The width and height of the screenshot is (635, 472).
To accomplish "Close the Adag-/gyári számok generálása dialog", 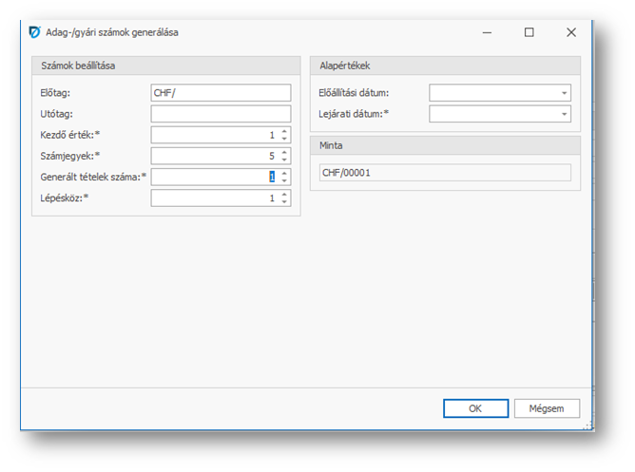I will click(571, 32).
